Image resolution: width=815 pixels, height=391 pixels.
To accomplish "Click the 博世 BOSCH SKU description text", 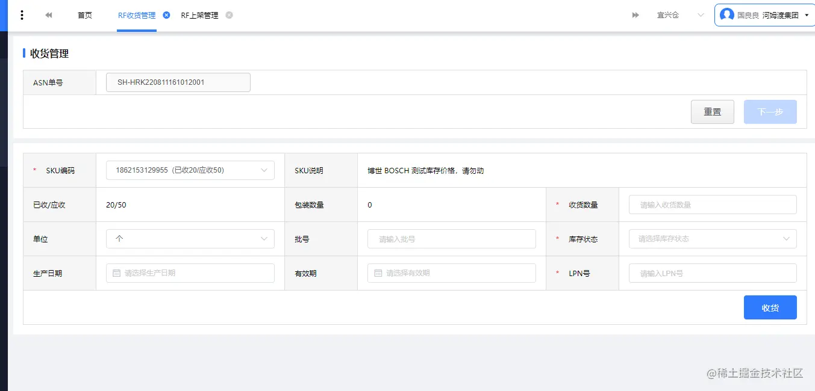I will 426,171.
